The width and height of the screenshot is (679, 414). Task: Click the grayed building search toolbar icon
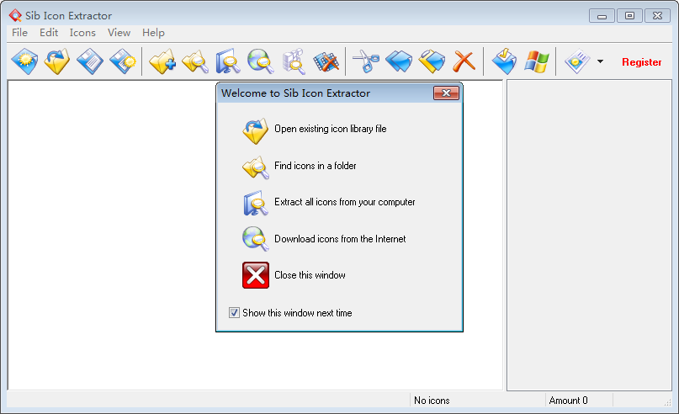pos(294,61)
